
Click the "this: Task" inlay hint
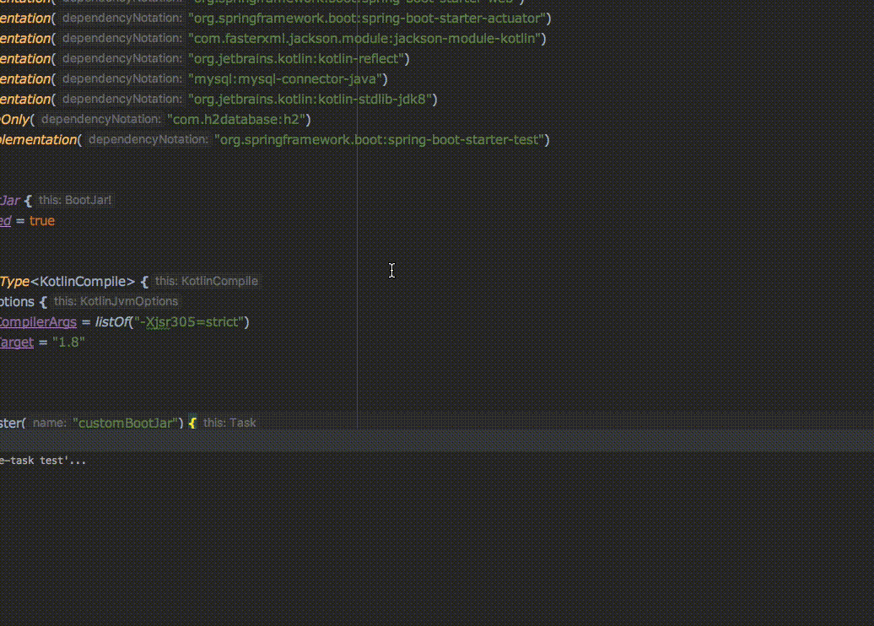coord(229,423)
